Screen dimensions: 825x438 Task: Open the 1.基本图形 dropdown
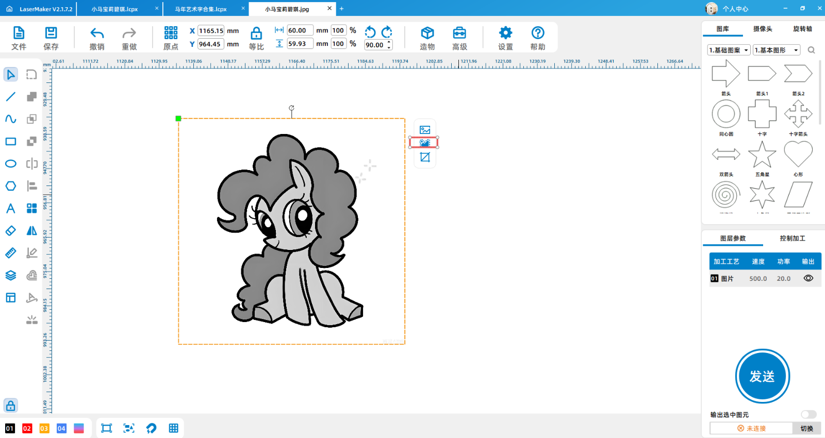(x=776, y=50)
